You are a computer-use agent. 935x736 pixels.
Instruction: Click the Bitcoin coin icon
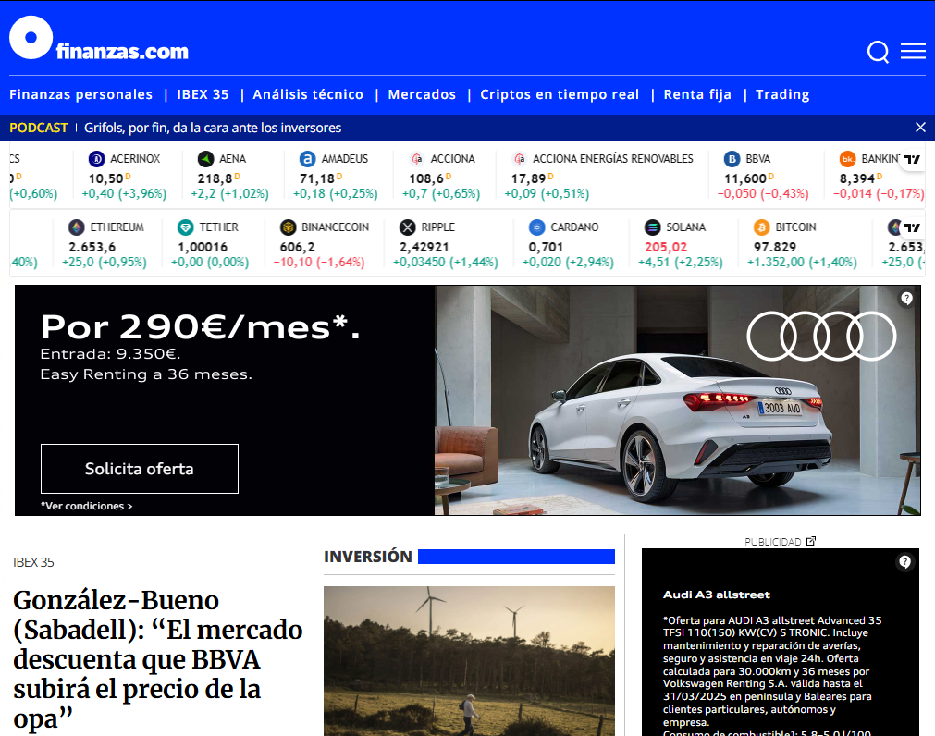pyautogui.click(x=761, y=227)
